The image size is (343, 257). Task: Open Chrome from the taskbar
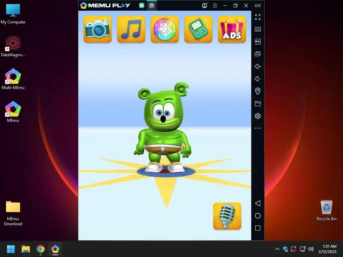[41, 249]
